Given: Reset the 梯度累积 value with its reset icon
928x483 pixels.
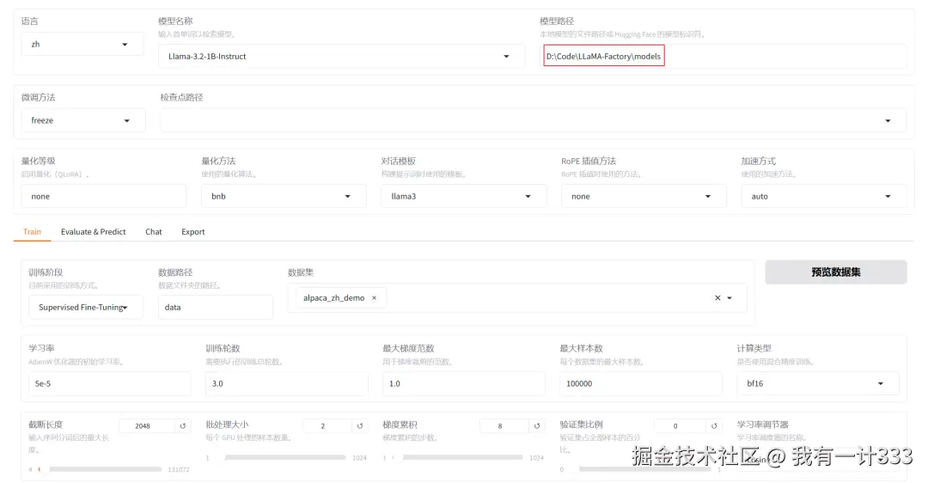Looking at the screenshot, I should [537, 425].
